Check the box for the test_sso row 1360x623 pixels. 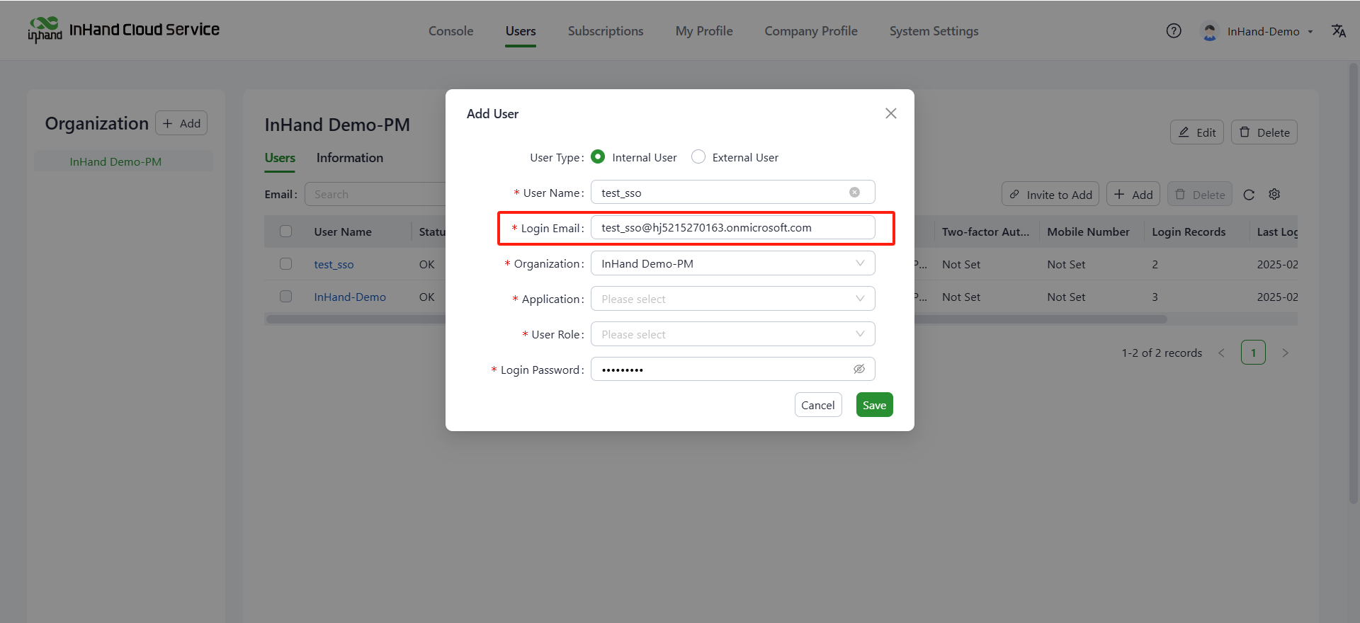coord(285,264)
